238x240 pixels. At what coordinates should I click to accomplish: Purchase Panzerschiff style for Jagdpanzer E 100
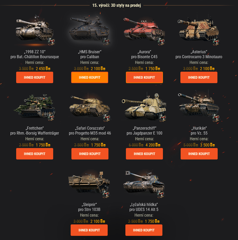click(x=144, y=154)
